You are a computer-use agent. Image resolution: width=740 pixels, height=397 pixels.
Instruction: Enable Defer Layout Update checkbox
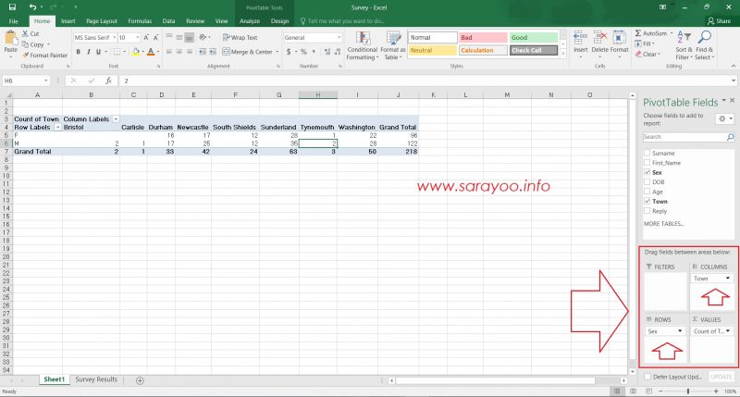click(647, 377)
